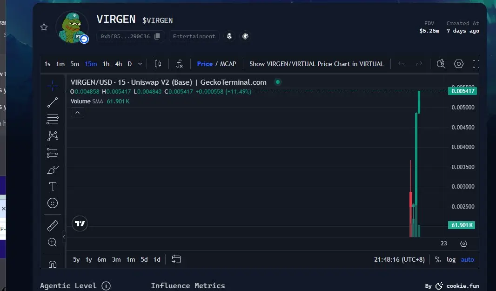496x291 pixels.
Task: Set the range to 5y
Action: click(76, 260)
